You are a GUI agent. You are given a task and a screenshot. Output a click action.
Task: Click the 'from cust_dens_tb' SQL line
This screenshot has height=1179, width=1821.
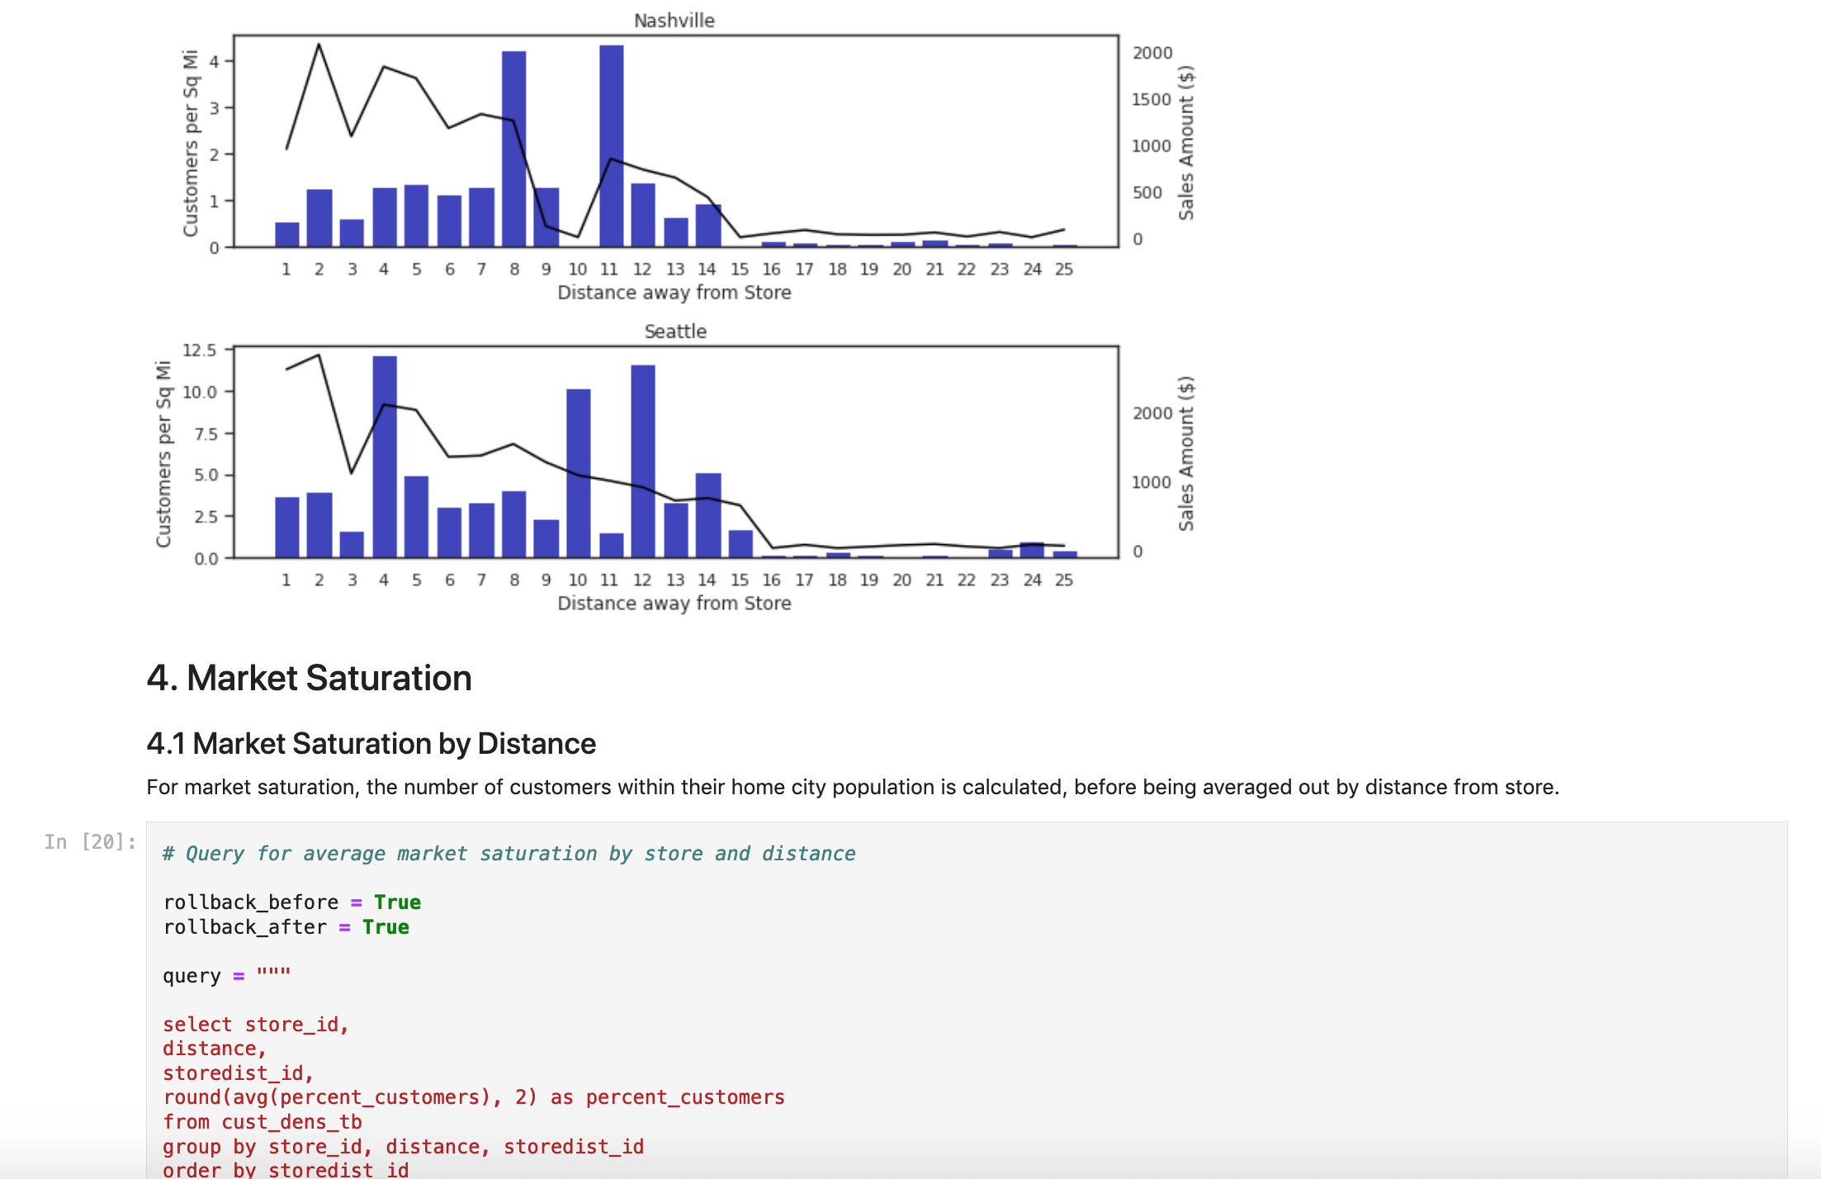pyautogui.click(x=262, y=1122)
